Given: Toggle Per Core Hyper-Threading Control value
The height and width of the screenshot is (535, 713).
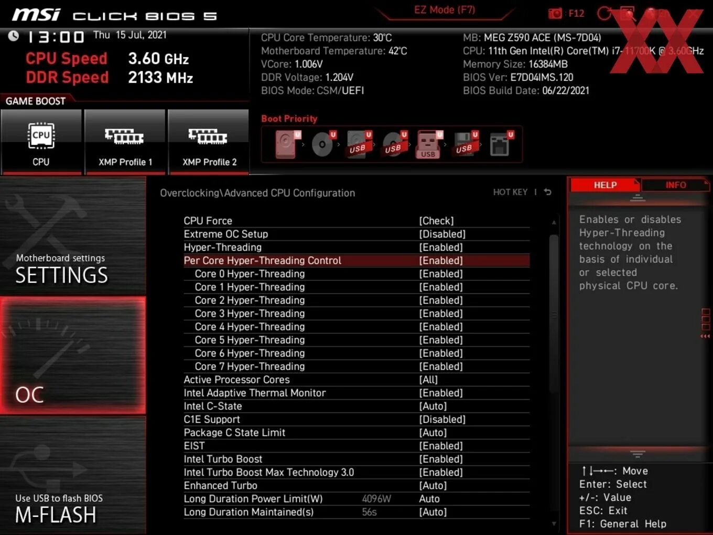Looking at the screenshot, I should (440, 261).
